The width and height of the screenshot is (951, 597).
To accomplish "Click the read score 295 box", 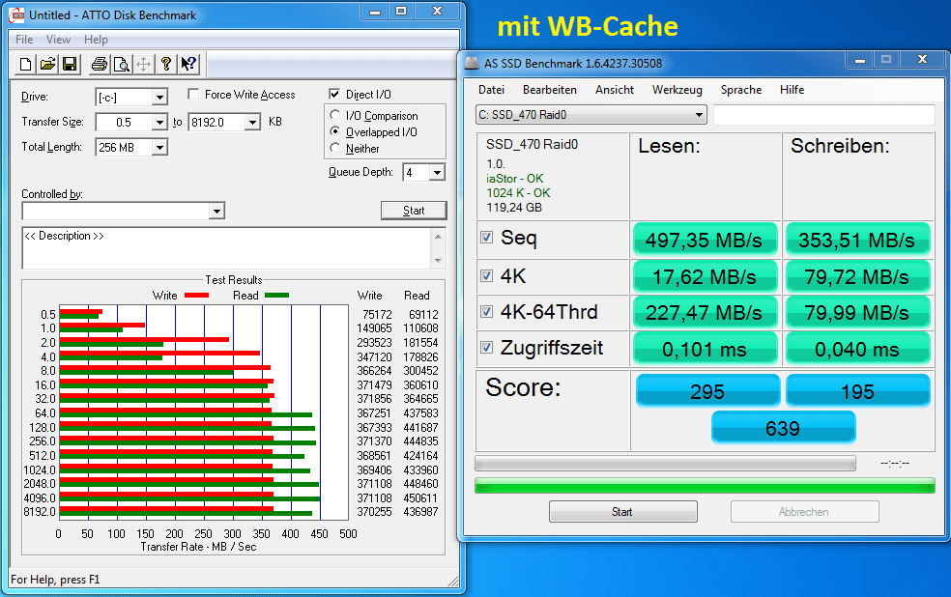I will [707, 391].
